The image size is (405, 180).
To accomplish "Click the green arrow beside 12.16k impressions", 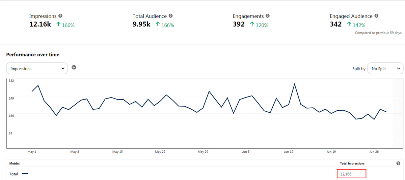I will point(58,25).
